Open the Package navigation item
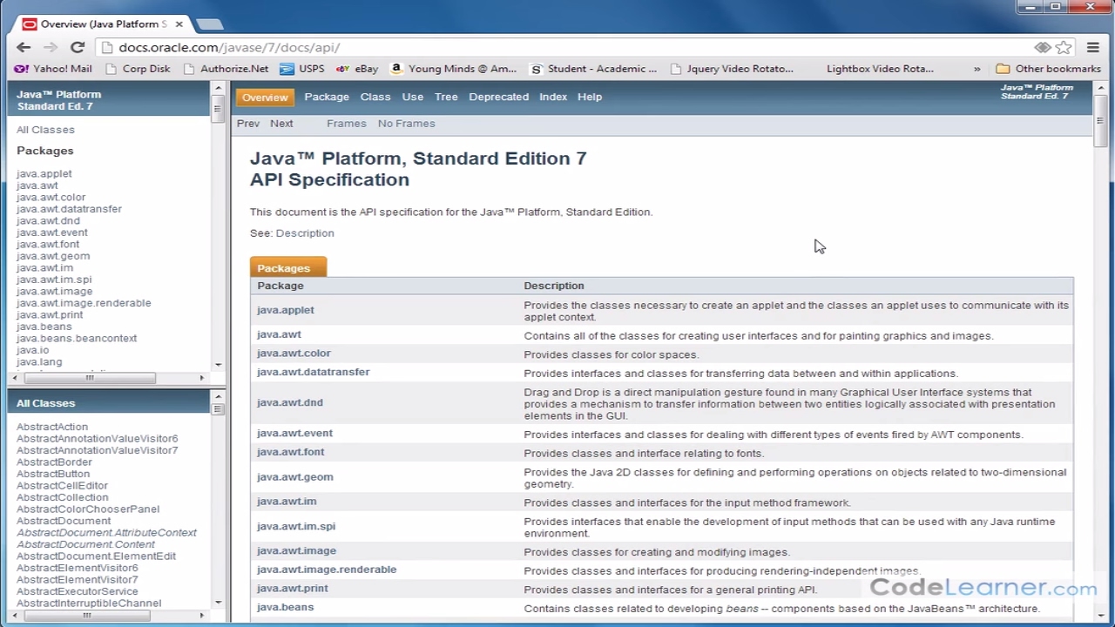Image resolution: width=1115 pixels, height=627 pixels. tap(327, 97)
